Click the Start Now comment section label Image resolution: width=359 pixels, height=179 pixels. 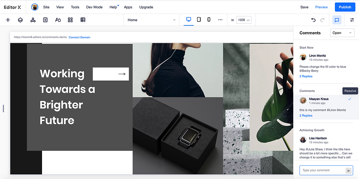[306, 48]
